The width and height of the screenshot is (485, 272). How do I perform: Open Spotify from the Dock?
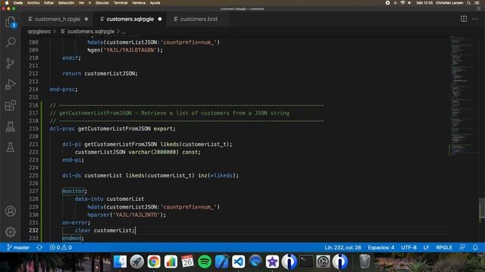205,261
